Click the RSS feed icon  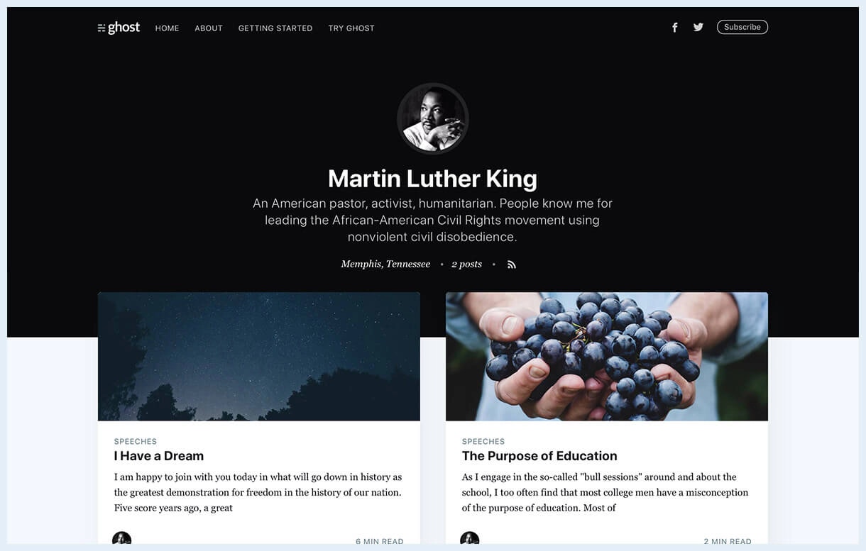[511, 265]
